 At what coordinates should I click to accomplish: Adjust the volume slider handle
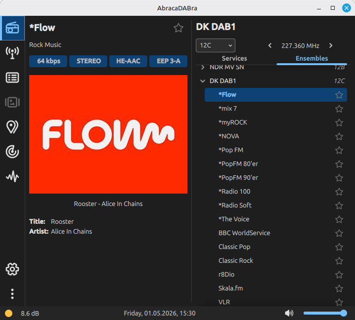tap(344, 313)
